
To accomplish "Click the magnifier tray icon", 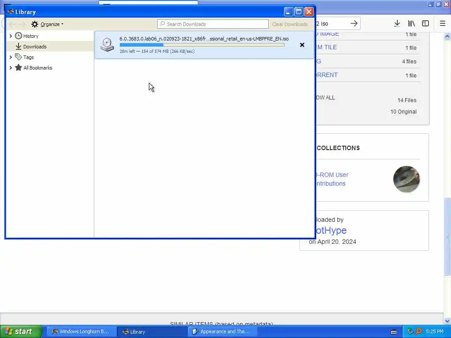I will coord(418,331).
